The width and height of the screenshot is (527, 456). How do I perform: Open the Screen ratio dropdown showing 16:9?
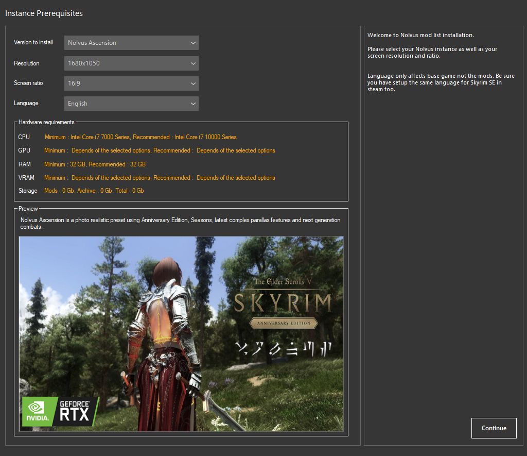point(131,83)
